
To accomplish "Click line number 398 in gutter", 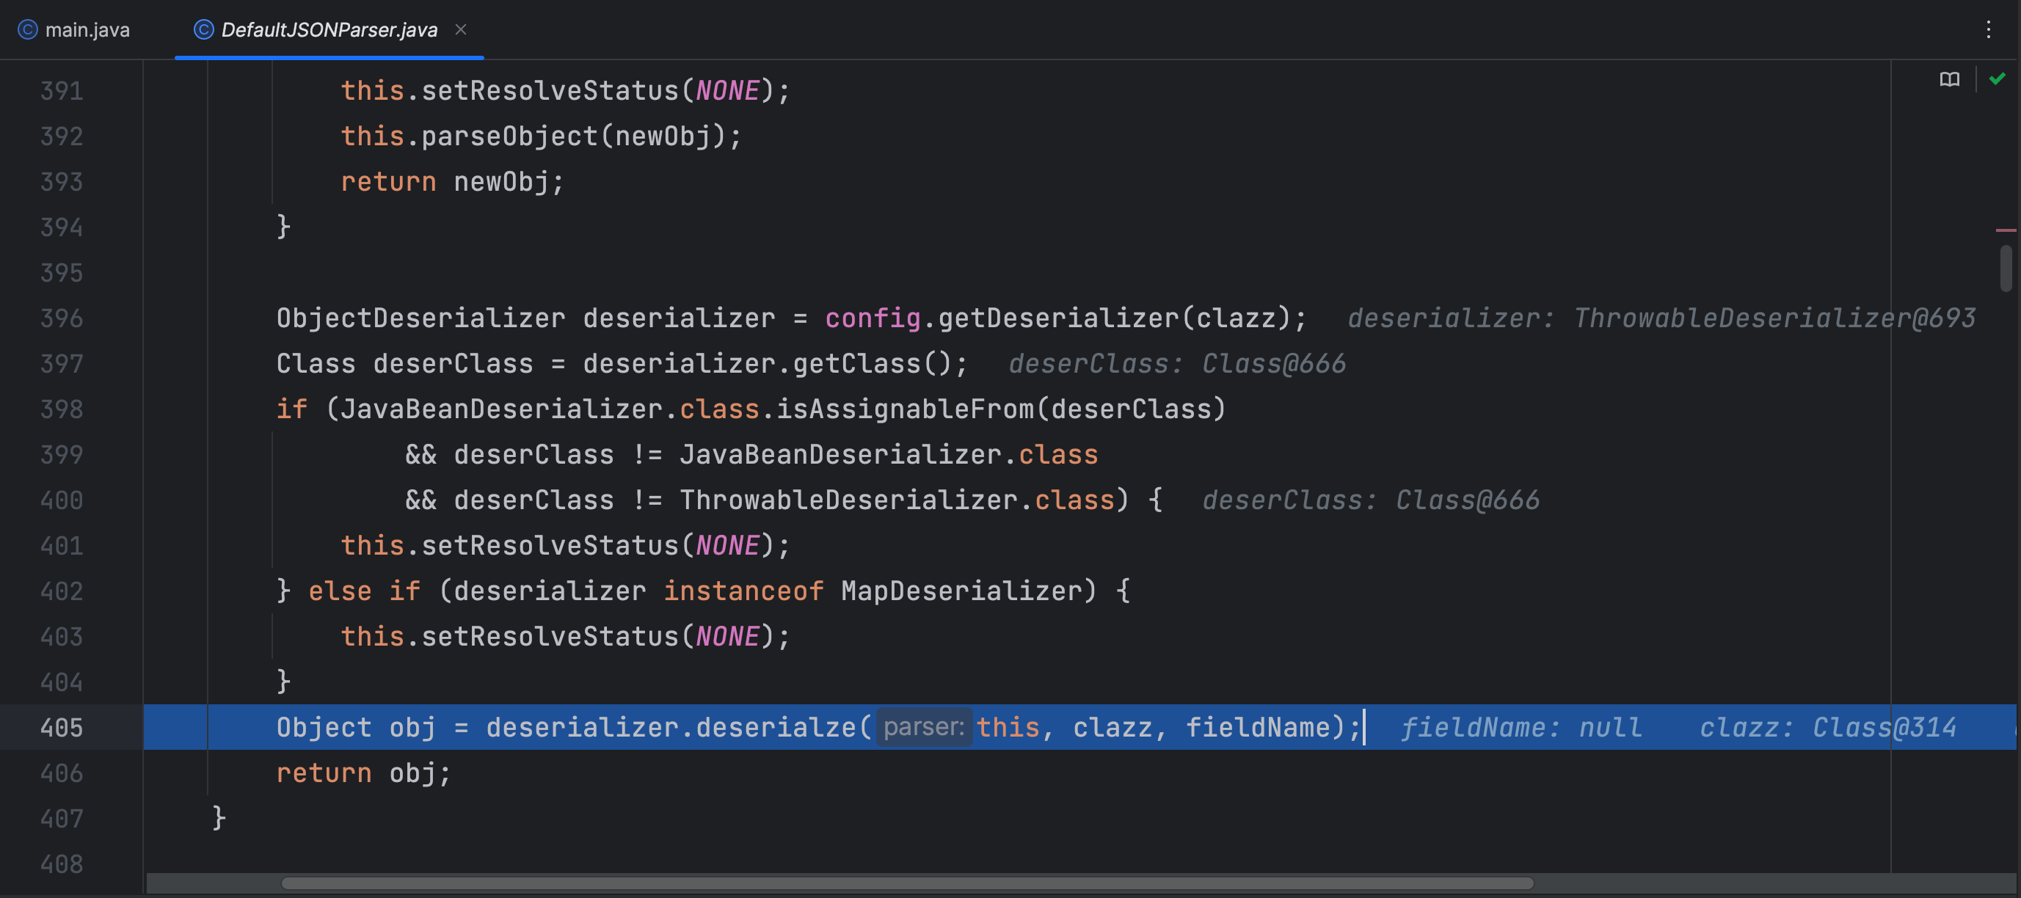I will click(61, 409).
